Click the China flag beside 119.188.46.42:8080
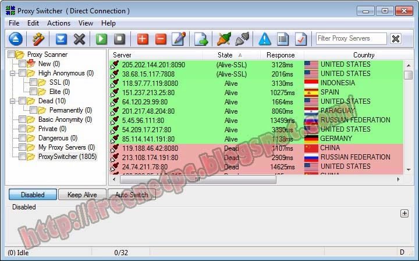 point(311,148)
